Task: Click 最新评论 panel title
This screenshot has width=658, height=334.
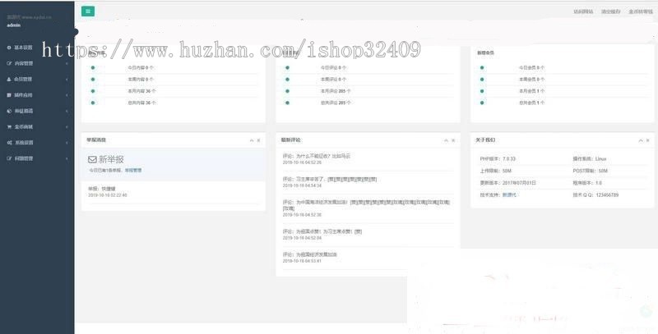Action: click(291, 140)
